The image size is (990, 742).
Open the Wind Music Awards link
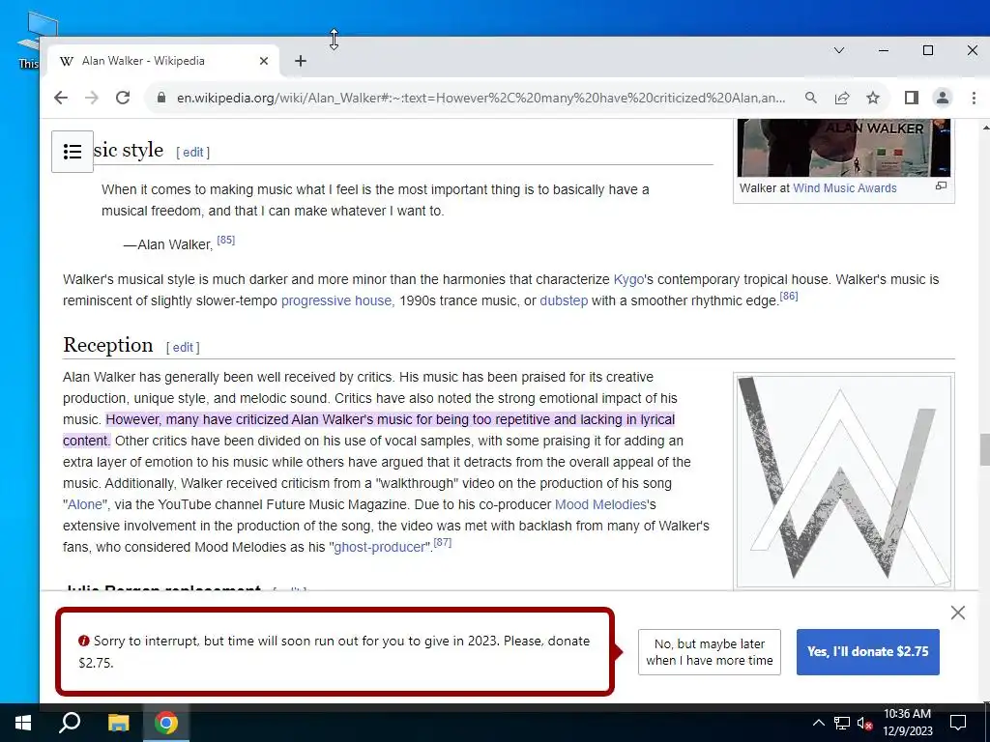(x=844, y=188)
